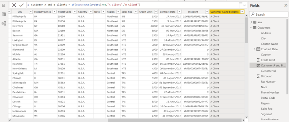Select the Phone Number field
Screen dimensions: 289x122
(x=270, y=92)
